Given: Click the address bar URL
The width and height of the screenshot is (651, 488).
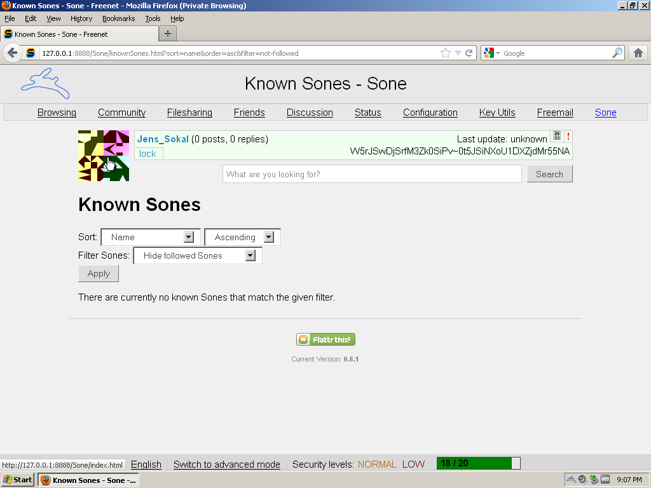Looking at the screenshot, I should tap(170, 53).
